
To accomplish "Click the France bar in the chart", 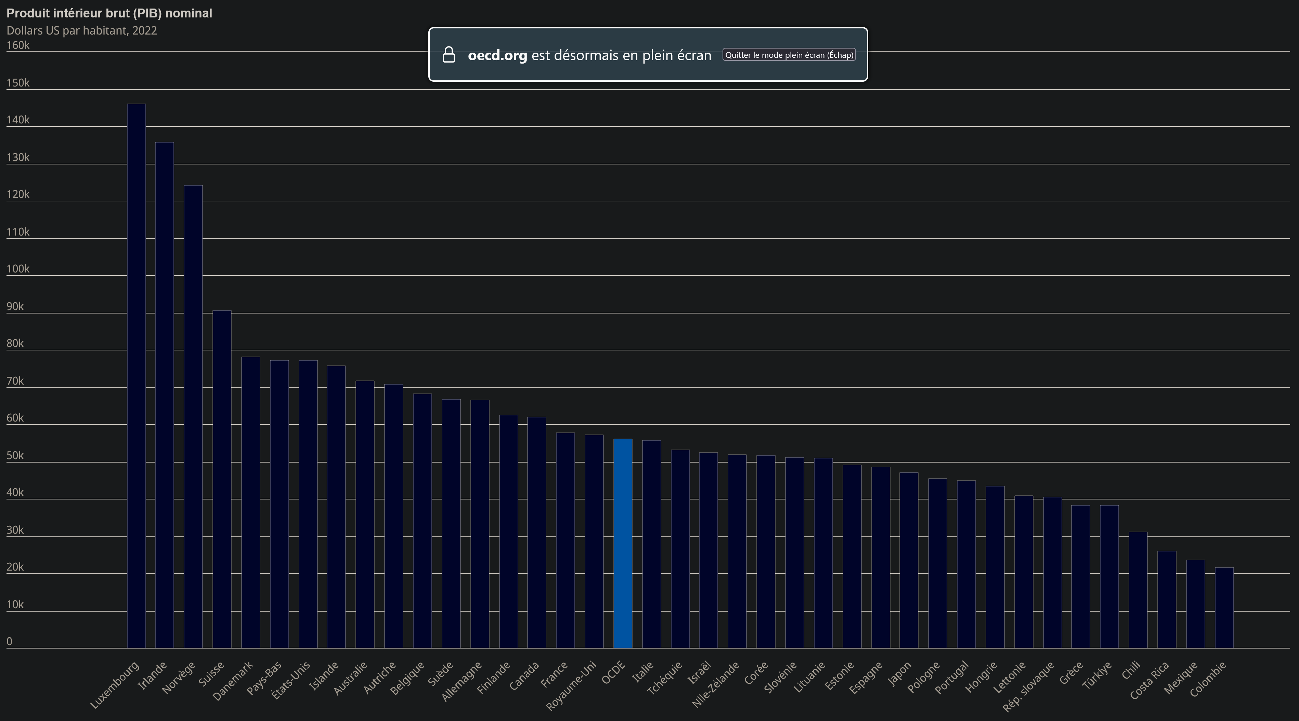I will [x=565, y=540].
